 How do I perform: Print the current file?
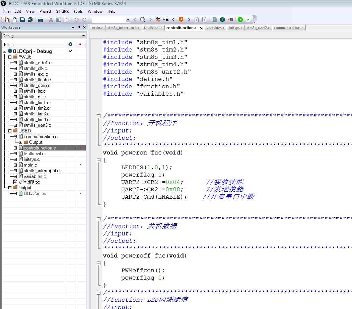pos(41,20)
